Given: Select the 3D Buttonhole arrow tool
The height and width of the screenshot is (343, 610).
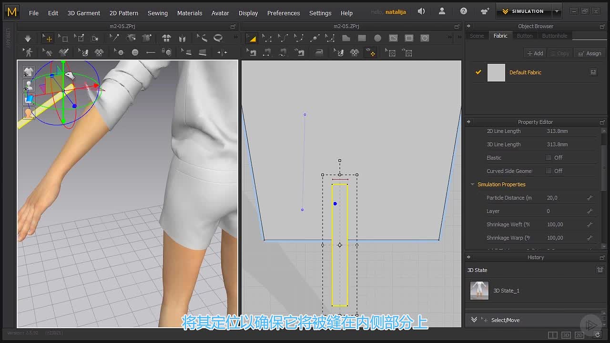Looking at the screenshot, I should point(151,52).
